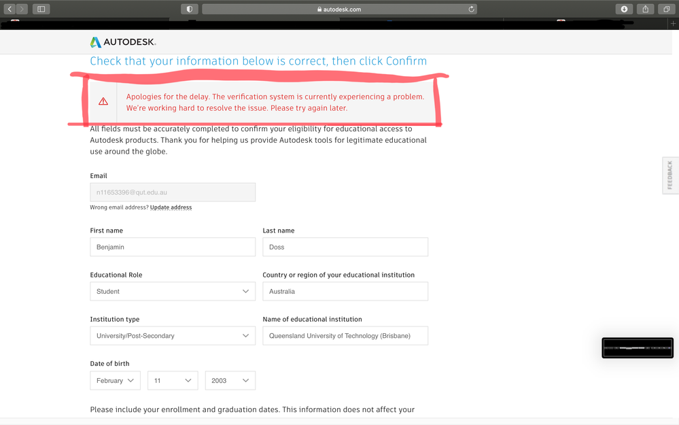Click the Update address link
The height and width of the screenshot is (425, 679).
coord(171,207)
